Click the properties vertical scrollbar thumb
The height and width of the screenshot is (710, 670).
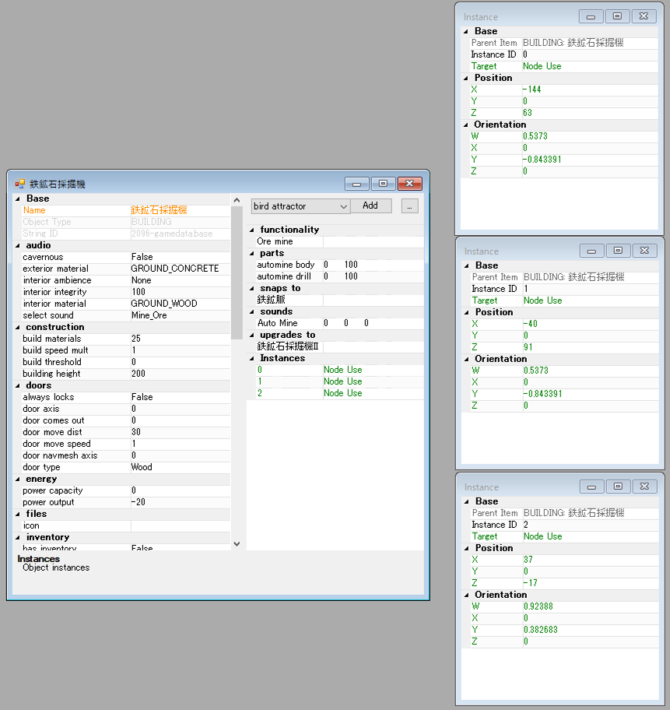click(237, 273)
